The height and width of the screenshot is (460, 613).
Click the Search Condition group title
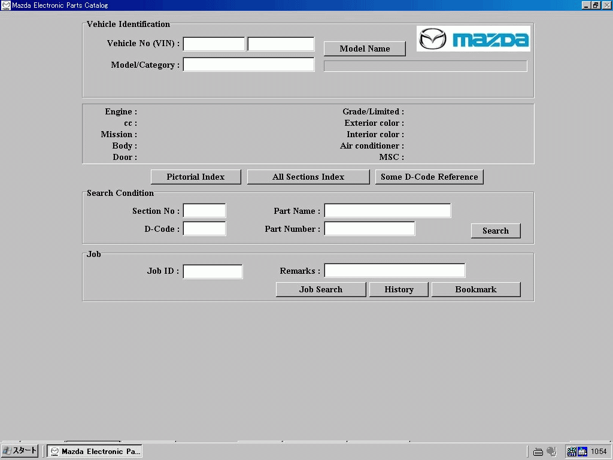(120, 193)
